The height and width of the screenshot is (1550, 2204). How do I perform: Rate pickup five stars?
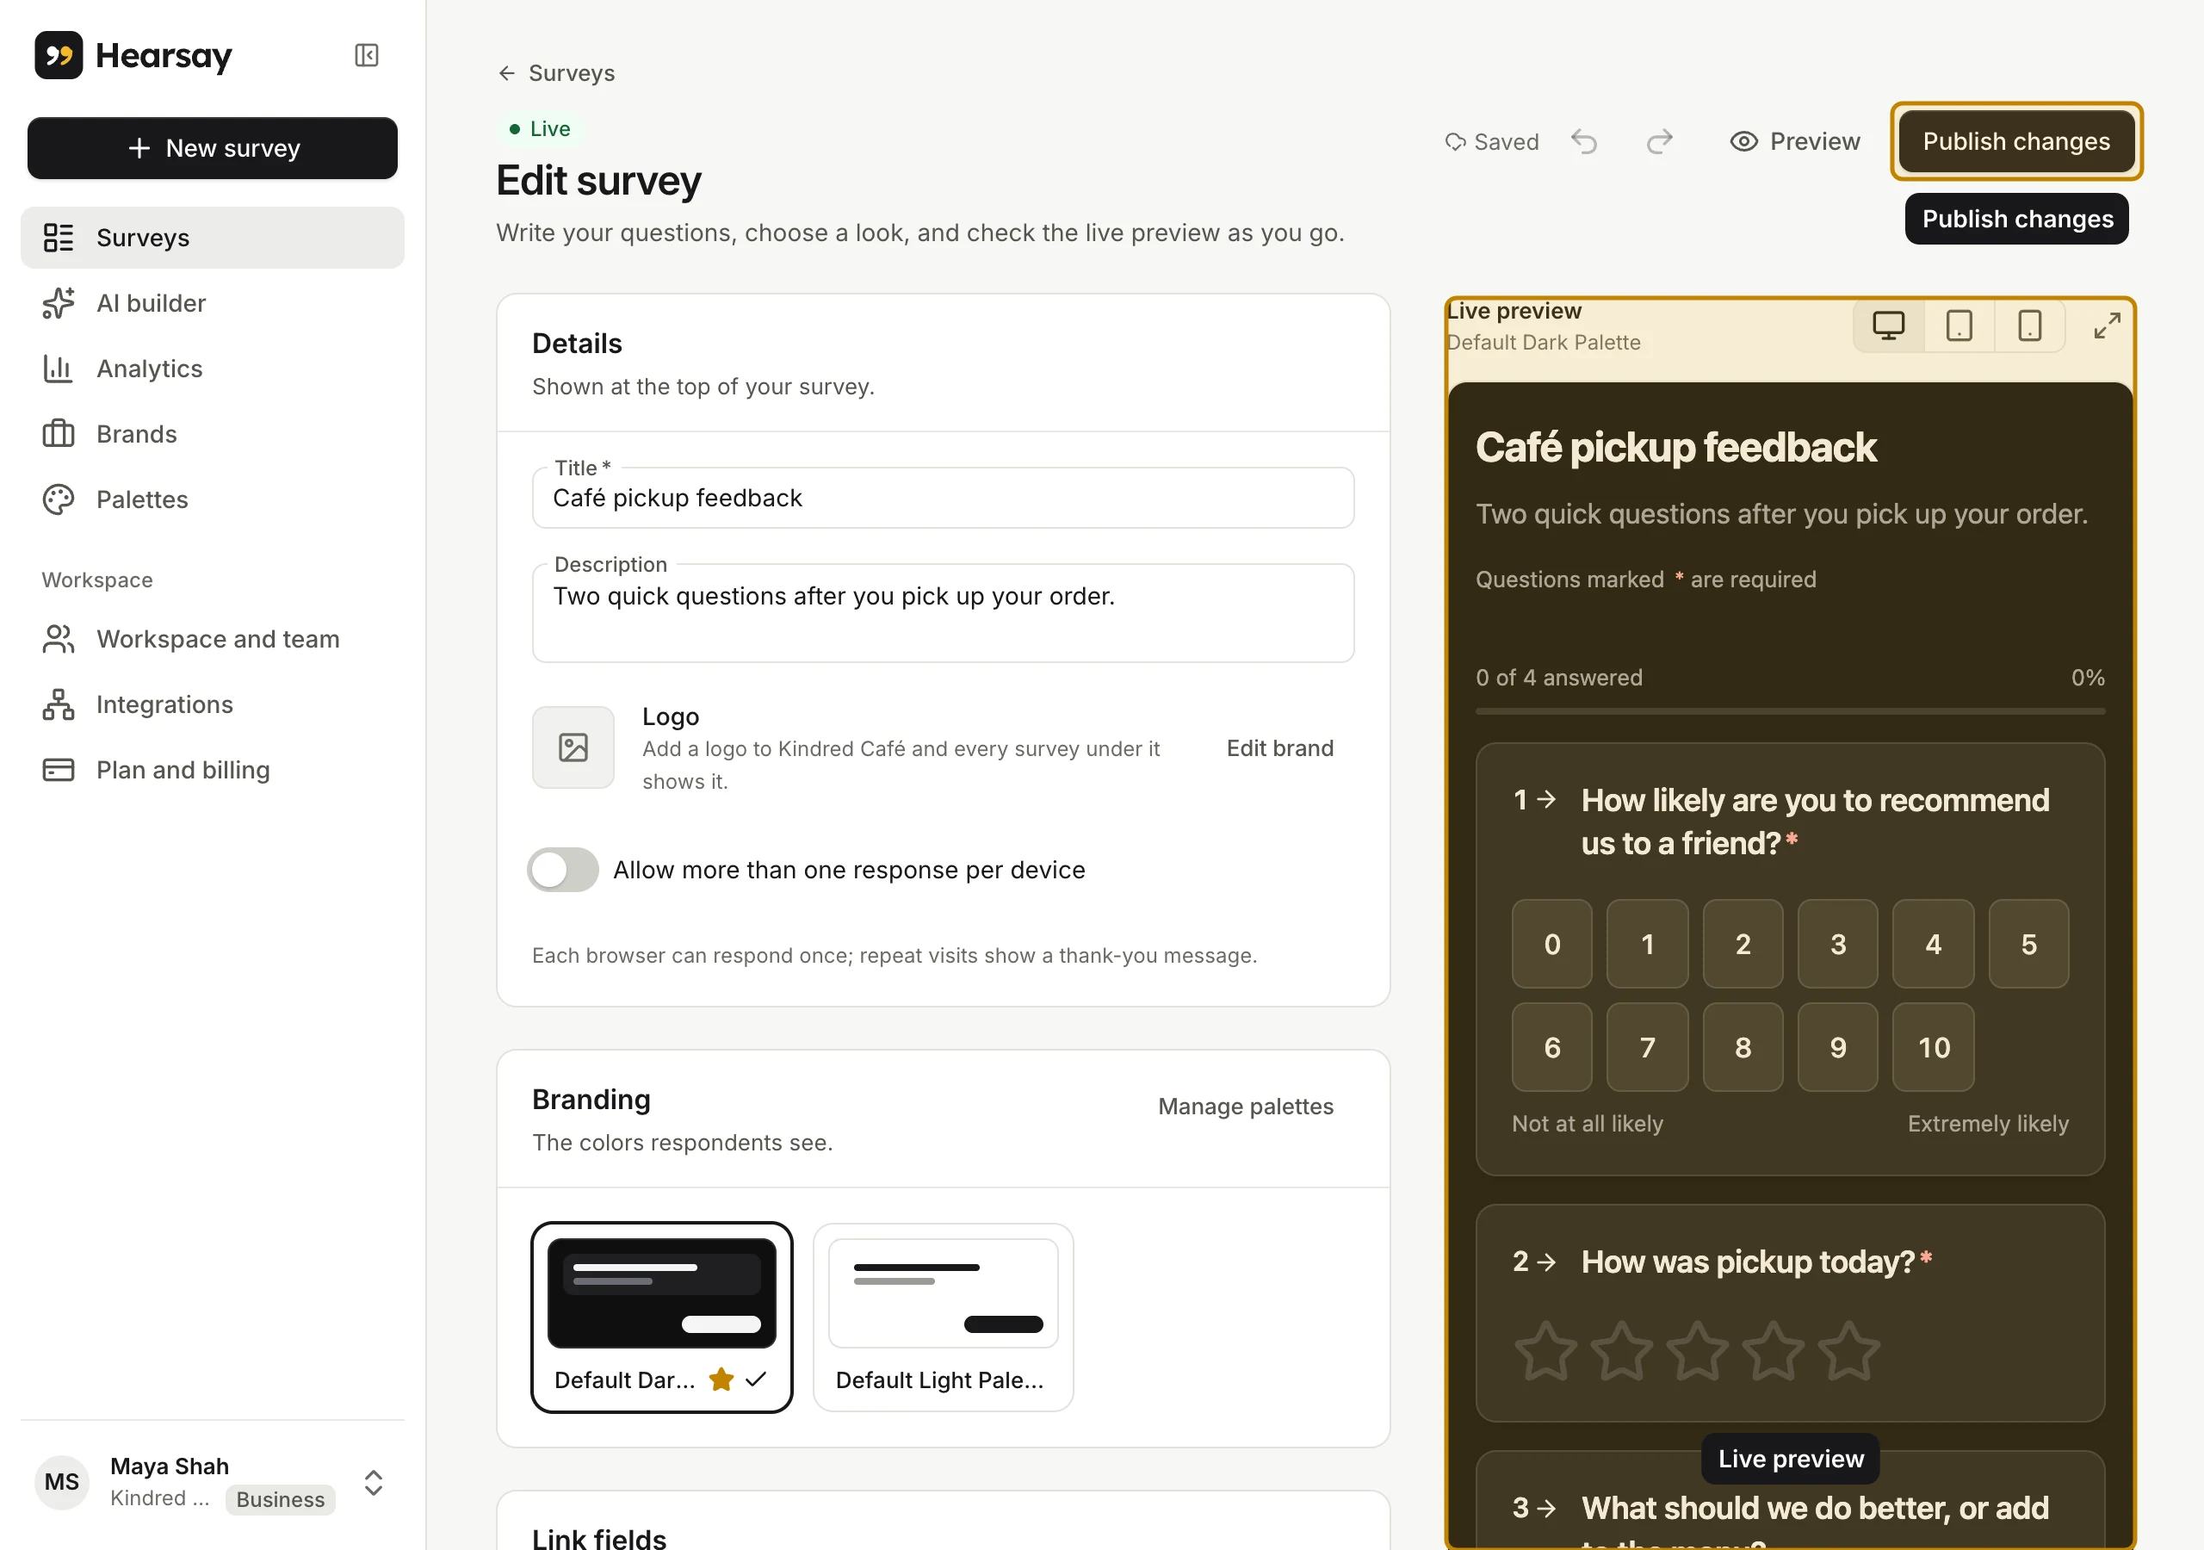coord(1848,1349)
